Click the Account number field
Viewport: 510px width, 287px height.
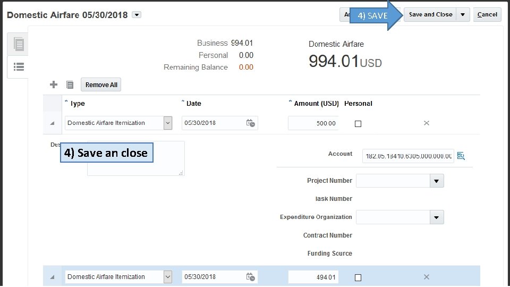coord(408,156)
